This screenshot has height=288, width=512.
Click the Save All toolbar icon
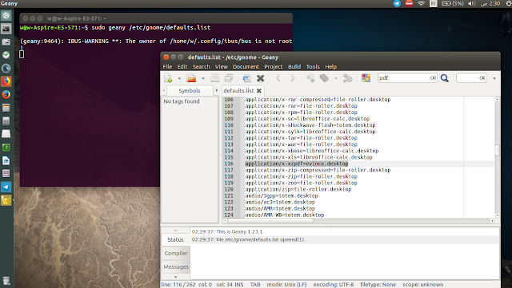[x=229, y=78]
